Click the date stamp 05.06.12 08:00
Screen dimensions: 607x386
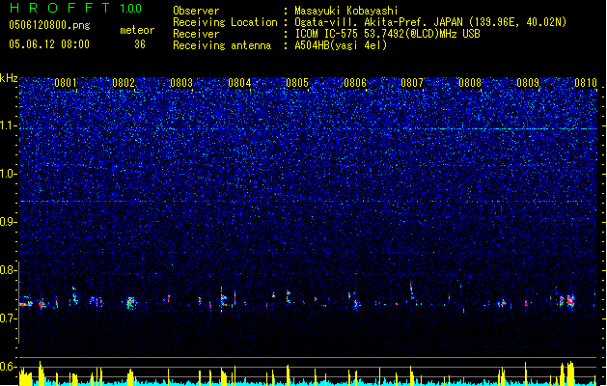tap(49, 44)
